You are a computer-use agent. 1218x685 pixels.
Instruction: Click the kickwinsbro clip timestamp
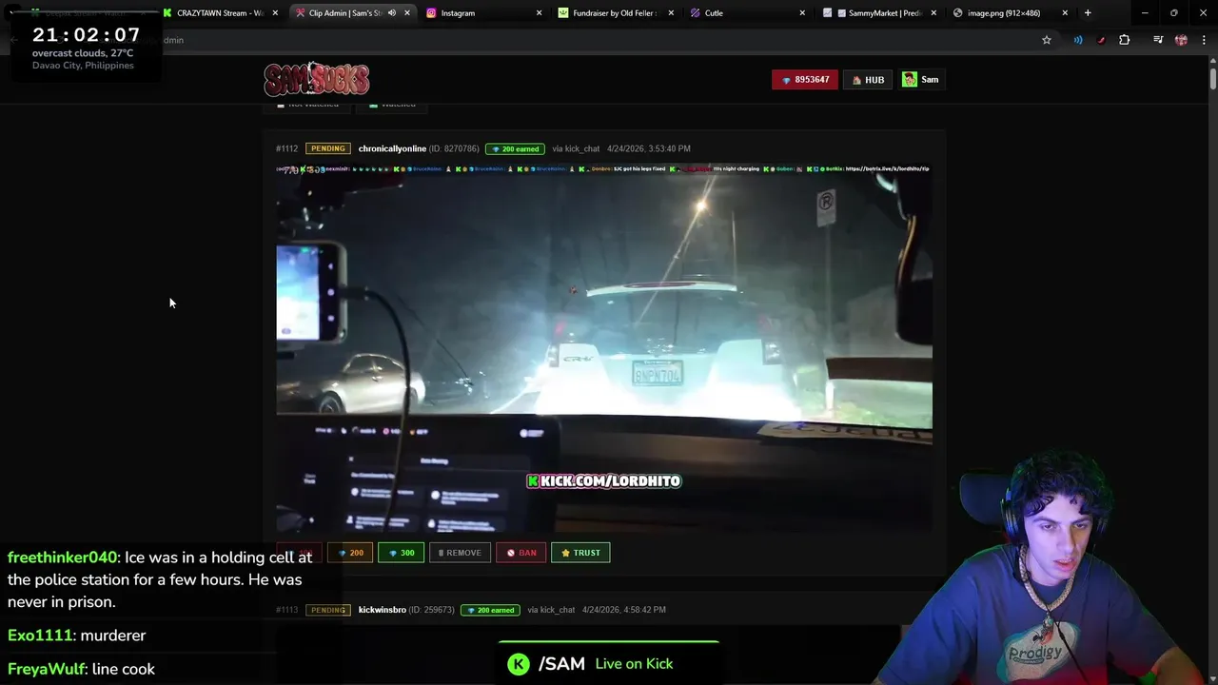pyautogui.click(x=624, y=610)
